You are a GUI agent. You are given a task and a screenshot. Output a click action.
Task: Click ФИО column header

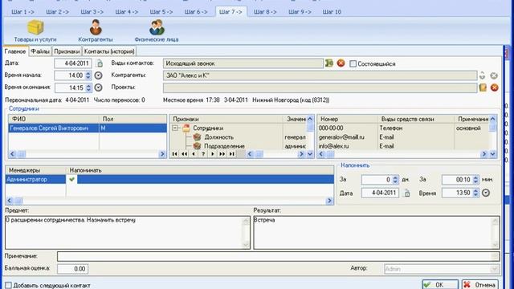[x=54, y=119]
